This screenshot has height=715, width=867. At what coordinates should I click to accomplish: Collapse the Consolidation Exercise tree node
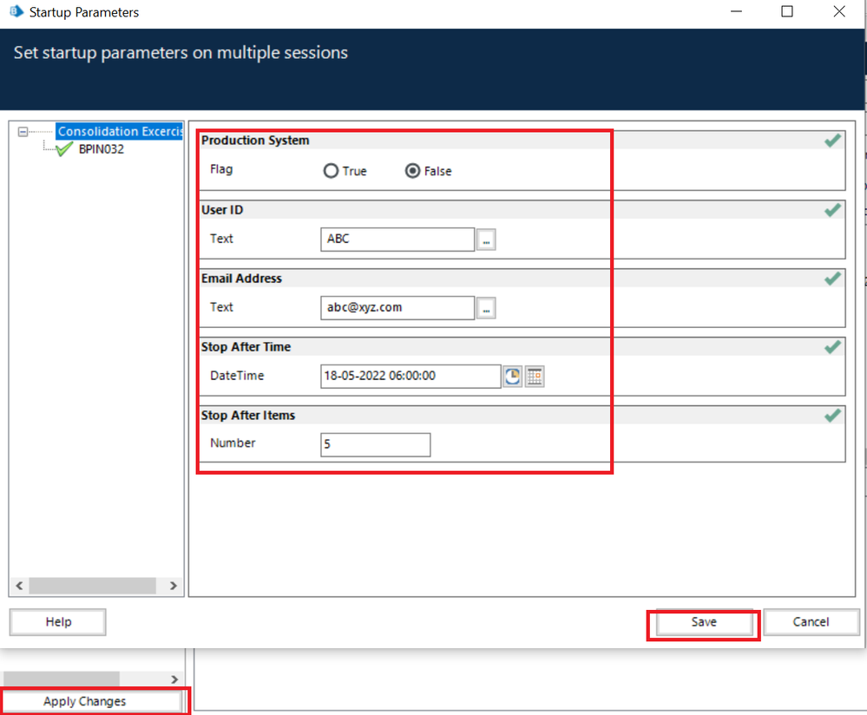(x=23, y=132)
